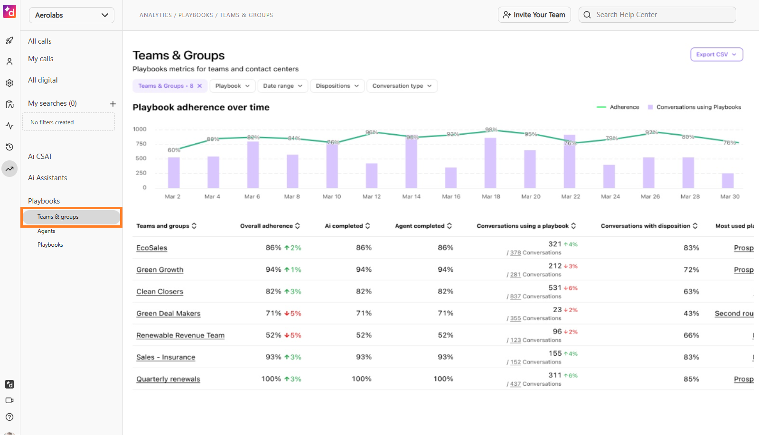Open the help question mark icon
This screenshot has height=435, width=759.
(9, 417)
